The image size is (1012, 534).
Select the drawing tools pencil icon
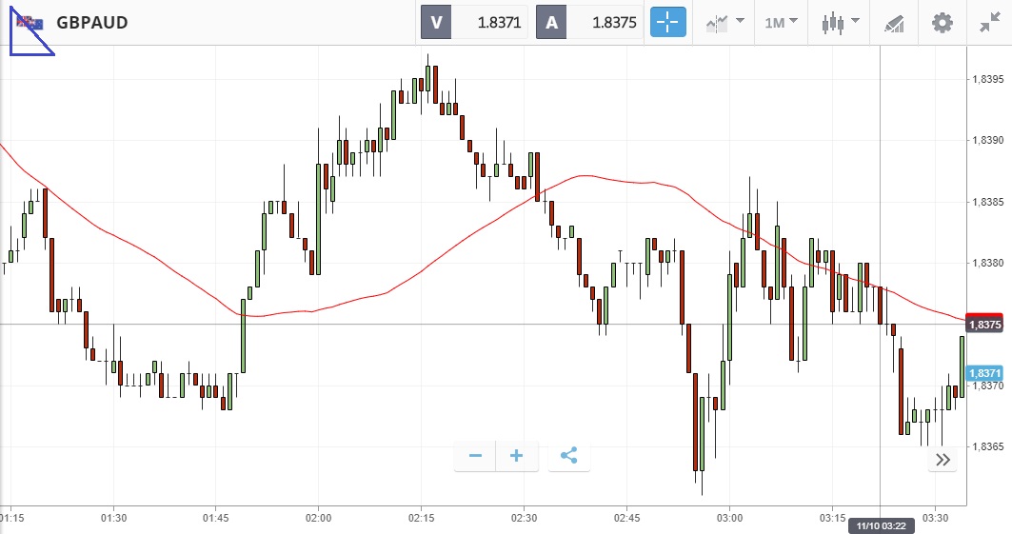coord(894,22)
